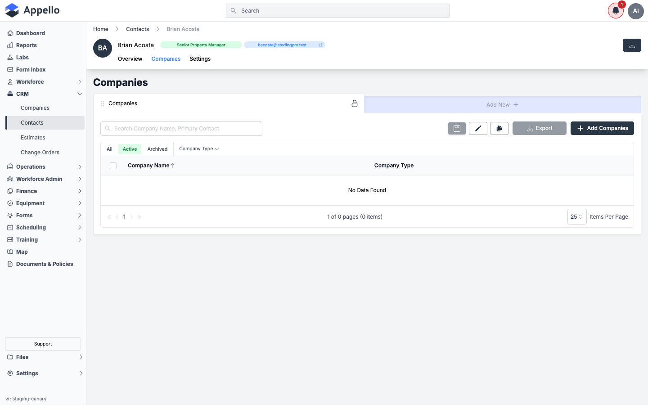The image size is (648, 413).
Task: Switch to the Overview tab
Action: (x=130, y=59)
